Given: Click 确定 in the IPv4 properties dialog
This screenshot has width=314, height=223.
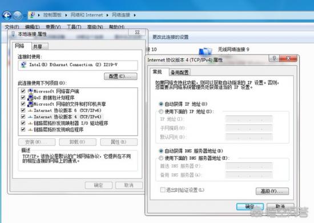Looking at the screenshot, I should click(x=249, y=206).
